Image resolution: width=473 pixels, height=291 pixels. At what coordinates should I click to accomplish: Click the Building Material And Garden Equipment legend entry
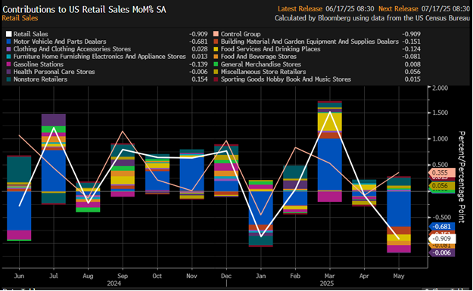pyautogui.click(x=310, y=42)
